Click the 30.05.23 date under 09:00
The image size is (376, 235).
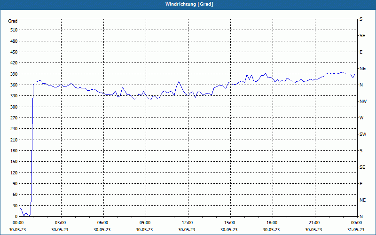144,229
